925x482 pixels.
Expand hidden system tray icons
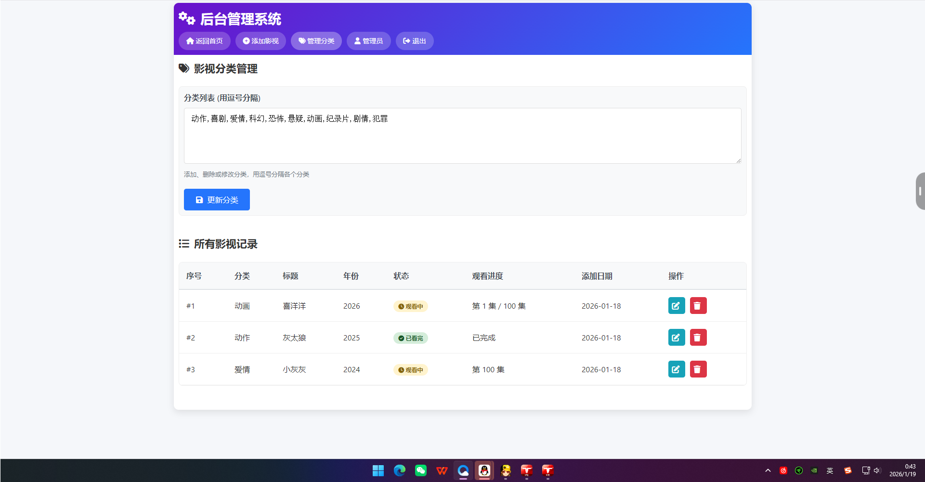(x=768, y=470)
